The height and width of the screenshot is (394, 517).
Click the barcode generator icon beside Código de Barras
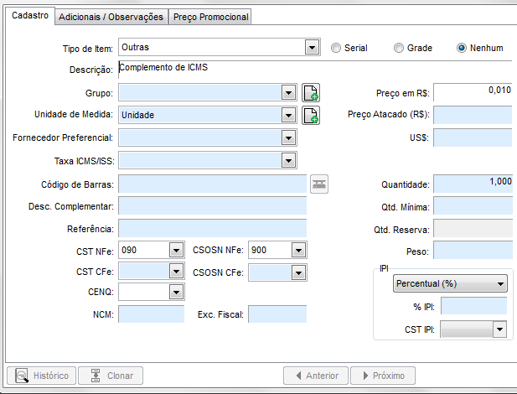[318, 184]
